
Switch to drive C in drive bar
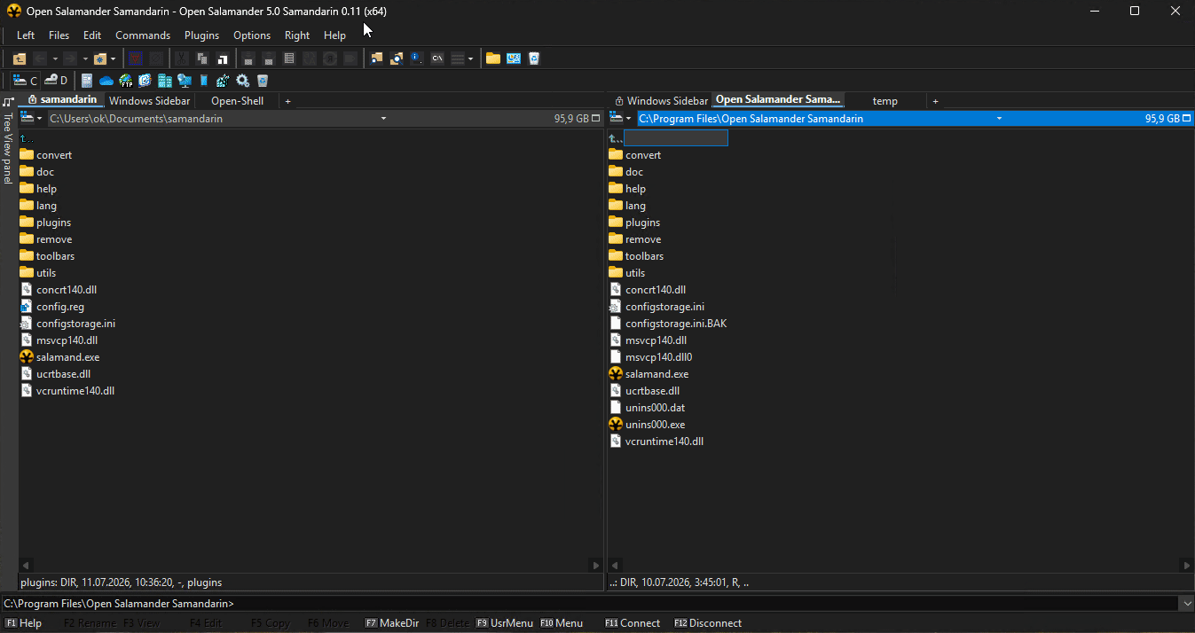(x=26, y=81)
